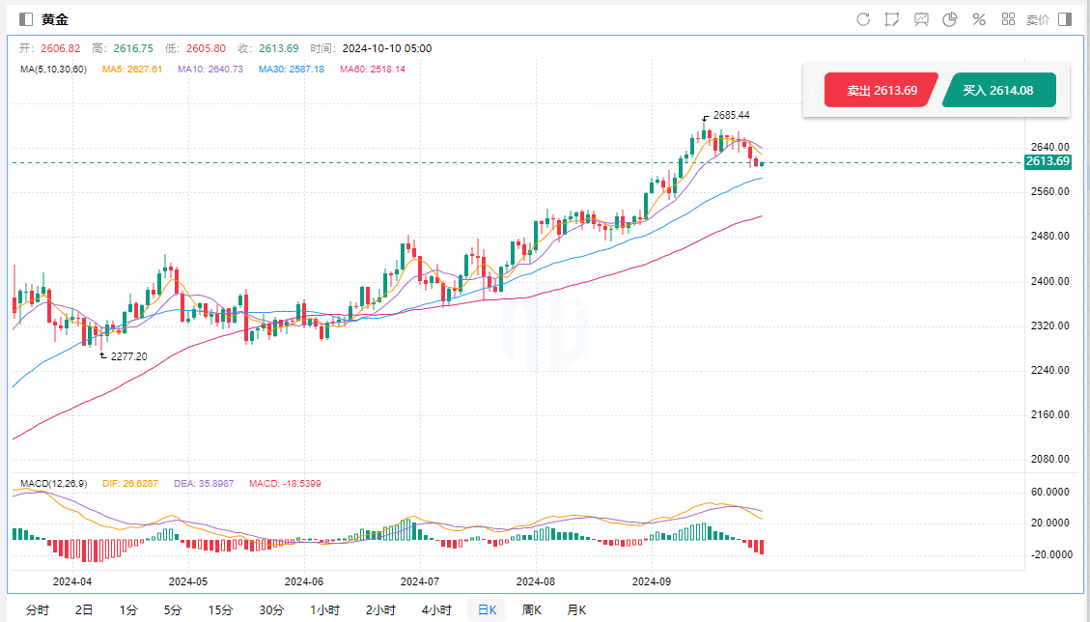Image resolution: width=1090 pixels, height=622 pixels.
Task: Click the refresh chart icon
Action: click(863, 19)
